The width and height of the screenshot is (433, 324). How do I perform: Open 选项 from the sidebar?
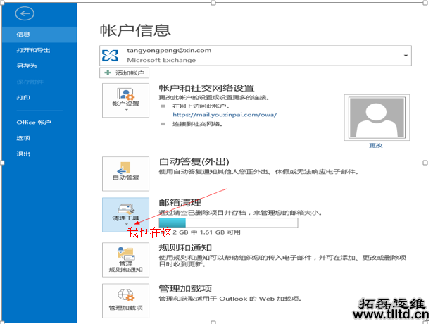23,138
